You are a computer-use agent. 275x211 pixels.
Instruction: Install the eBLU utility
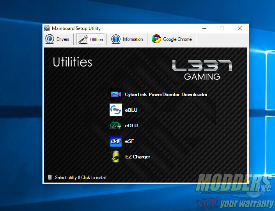click(x=131, y=110)
